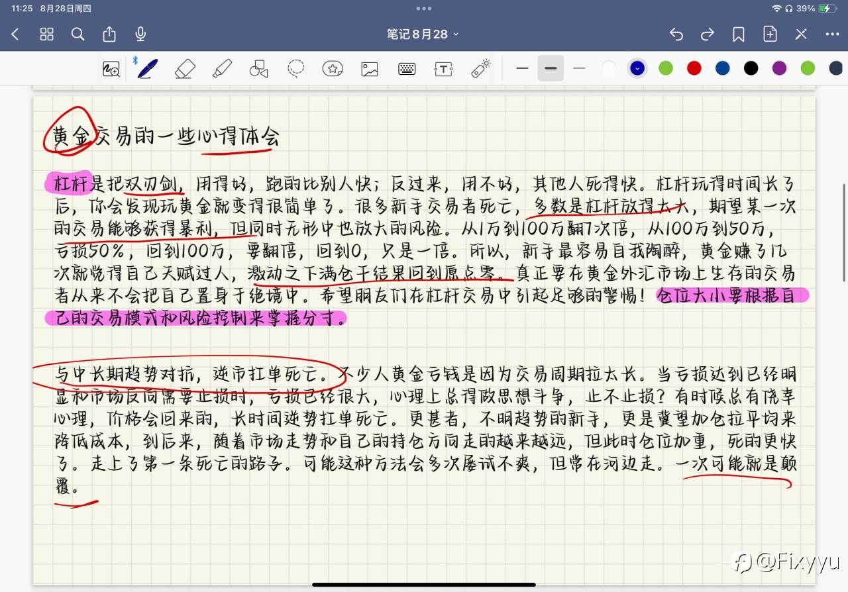Redo the undone action

[x=708, y=34]
